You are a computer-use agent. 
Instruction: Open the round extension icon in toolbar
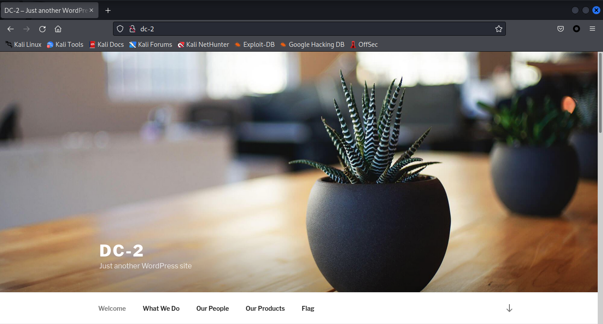click(577, 29)
